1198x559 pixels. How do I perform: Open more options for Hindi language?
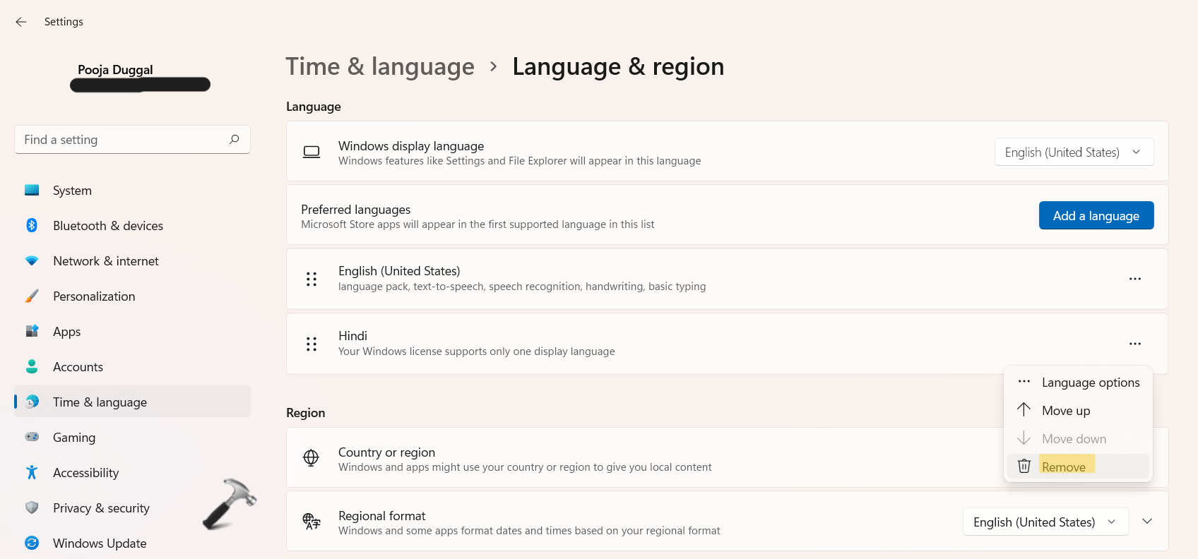pos(1134,344)
